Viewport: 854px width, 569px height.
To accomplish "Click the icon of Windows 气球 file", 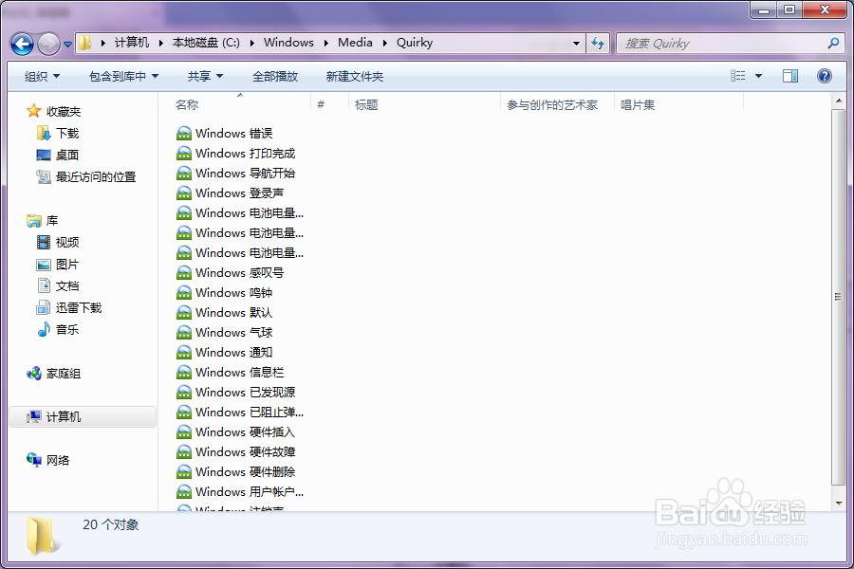I will [x=184, y=333].
